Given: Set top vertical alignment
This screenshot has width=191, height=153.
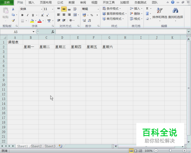Looking at the screenshot, I should click(x=59, y=9).
